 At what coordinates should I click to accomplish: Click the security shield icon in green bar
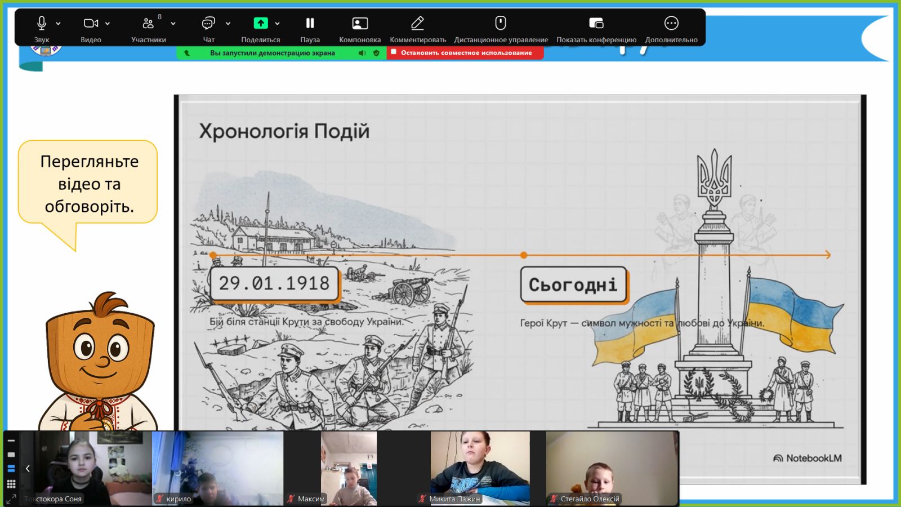[376, 53]
